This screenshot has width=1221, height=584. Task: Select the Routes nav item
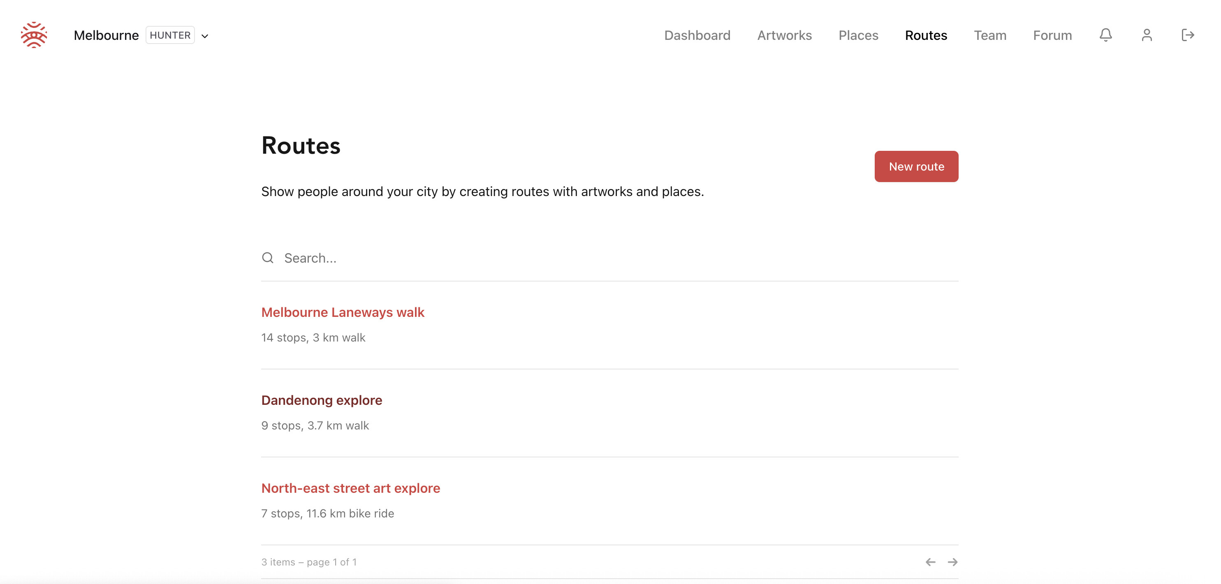[x=926, y=35]
